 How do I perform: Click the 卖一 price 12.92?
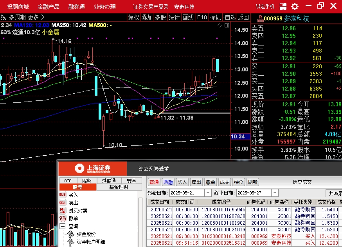[x=288, y=58]
